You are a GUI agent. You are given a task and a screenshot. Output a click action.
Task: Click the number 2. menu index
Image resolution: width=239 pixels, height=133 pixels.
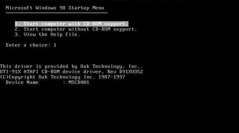tap(18, 29)
